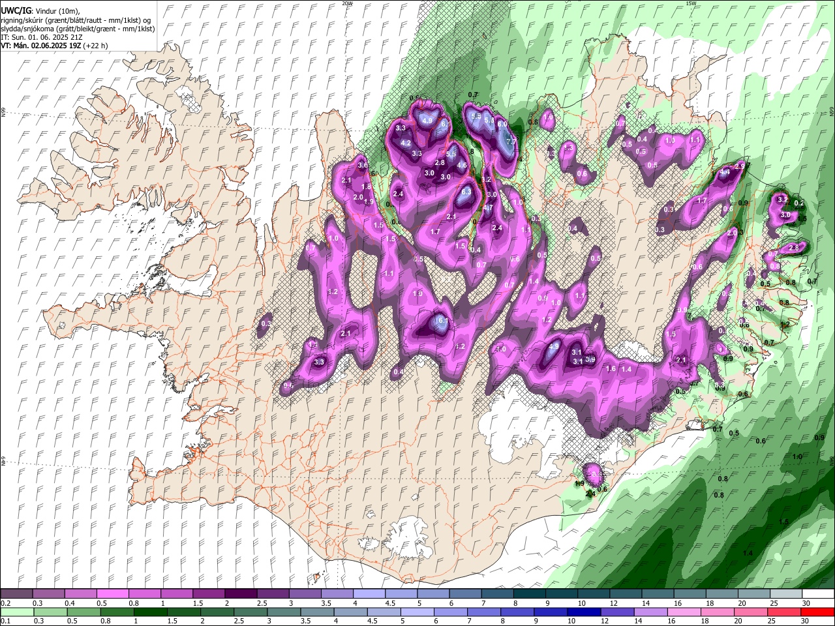Select the royal blue 9 swatch in lower legend row
The width and height of the screenshot is (835, 626).
click(x=551, y=612)
